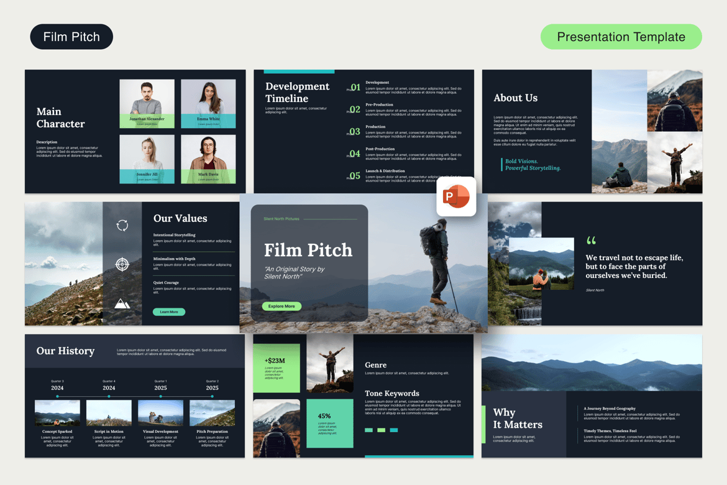Click Timely Themes, Timeless Feel subtitle
727x485 pixels.
pos(610,431)
